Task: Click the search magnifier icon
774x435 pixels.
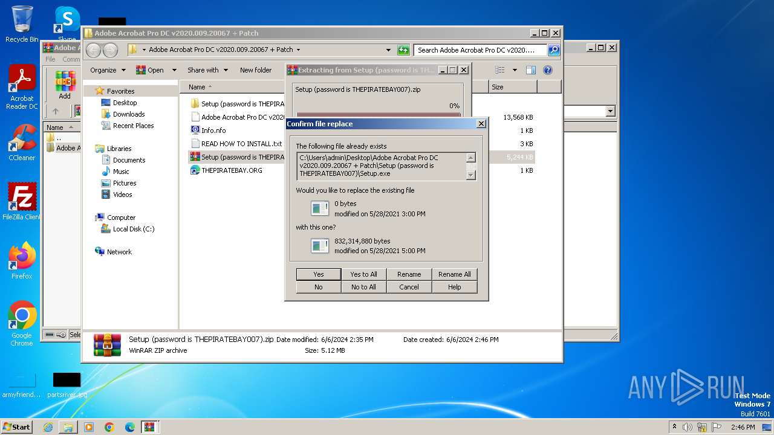Action: coord(553,50)
